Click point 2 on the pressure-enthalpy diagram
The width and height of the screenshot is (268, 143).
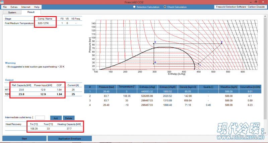pyautogui.click(x=222, y=43)
